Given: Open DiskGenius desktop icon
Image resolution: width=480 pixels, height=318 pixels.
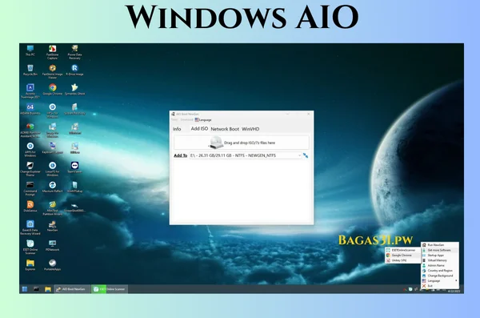Looking at the screenshot, I should 30,207.
